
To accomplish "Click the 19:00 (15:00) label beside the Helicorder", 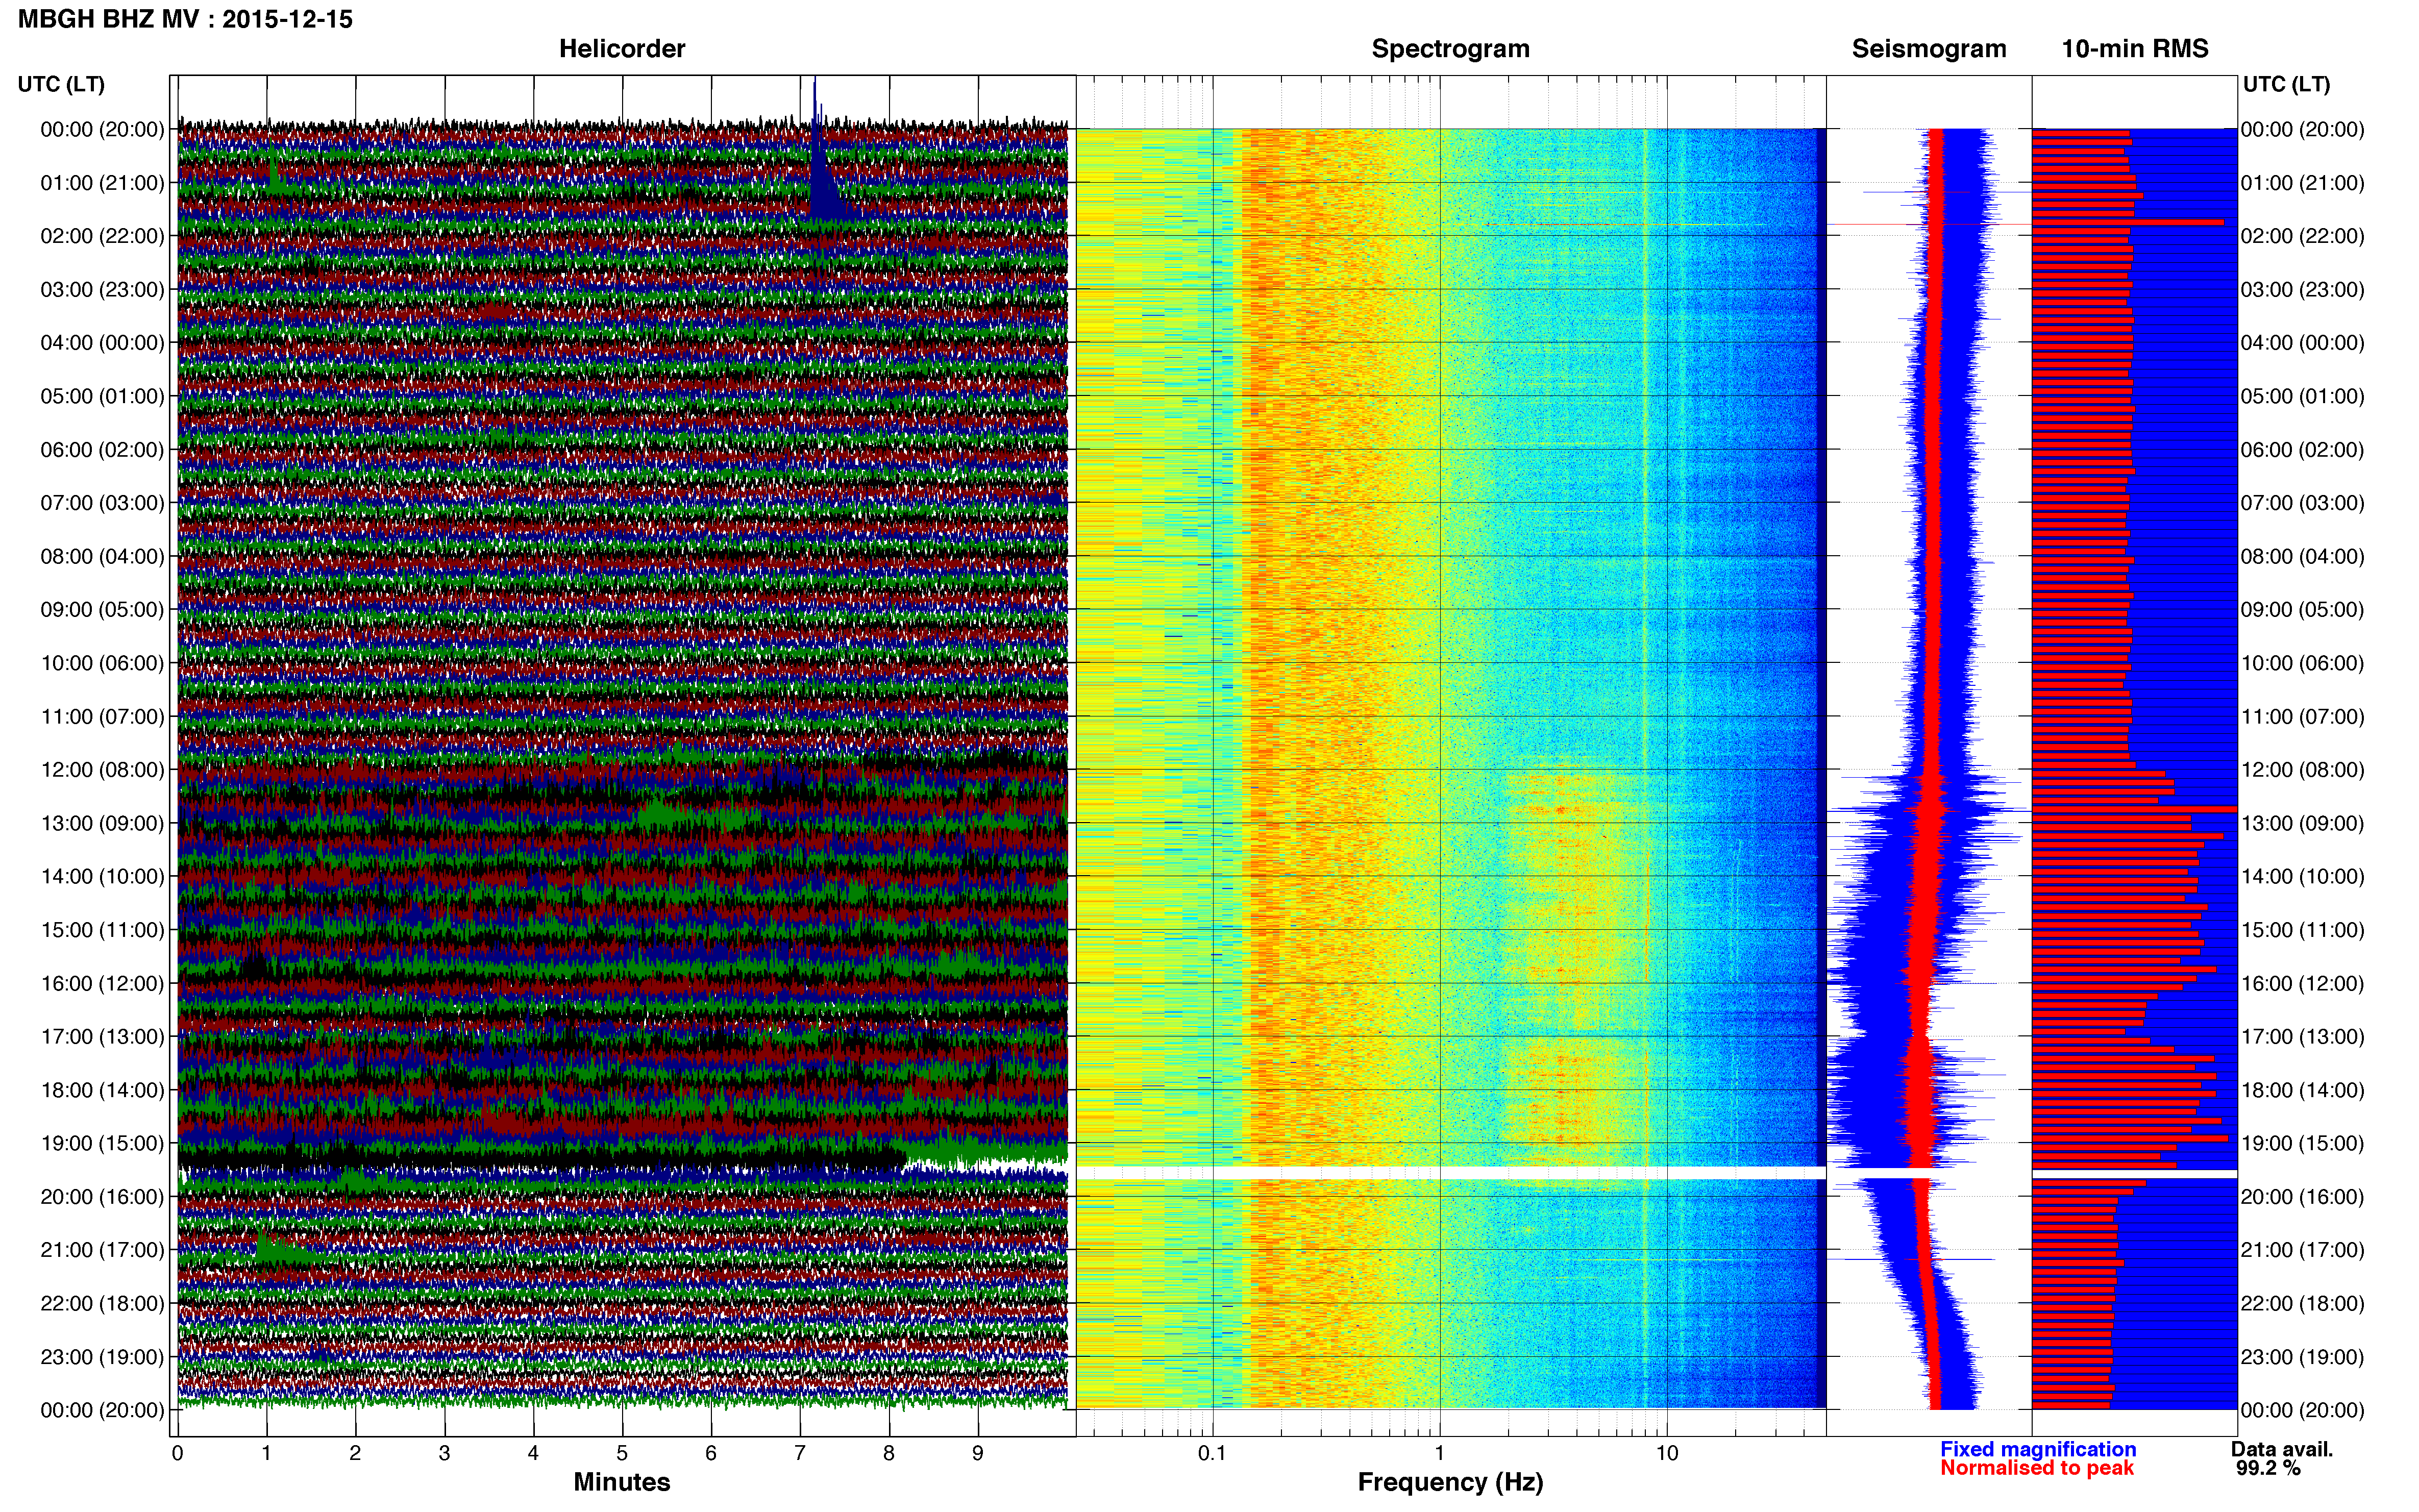I will pyautogui.click(x=102, y=1143).
